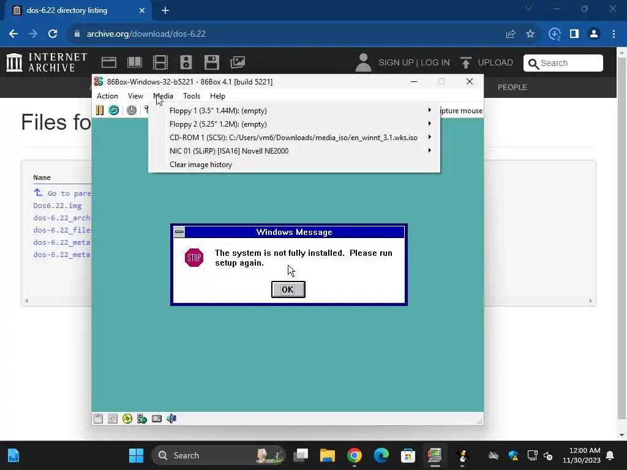Open a new Chrome tab
This screenshot has height=470, width=627.
point(165,10)
